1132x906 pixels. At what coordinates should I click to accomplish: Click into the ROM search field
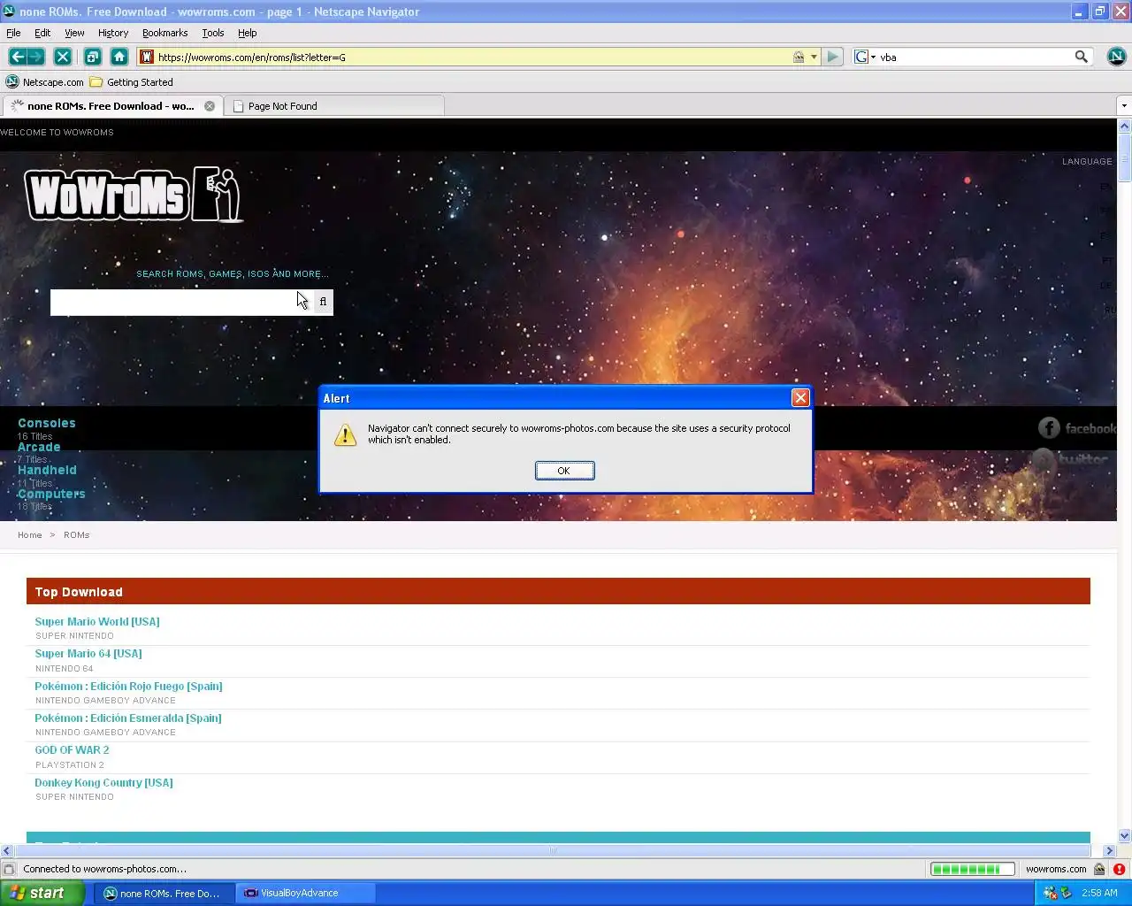(181, 302)
